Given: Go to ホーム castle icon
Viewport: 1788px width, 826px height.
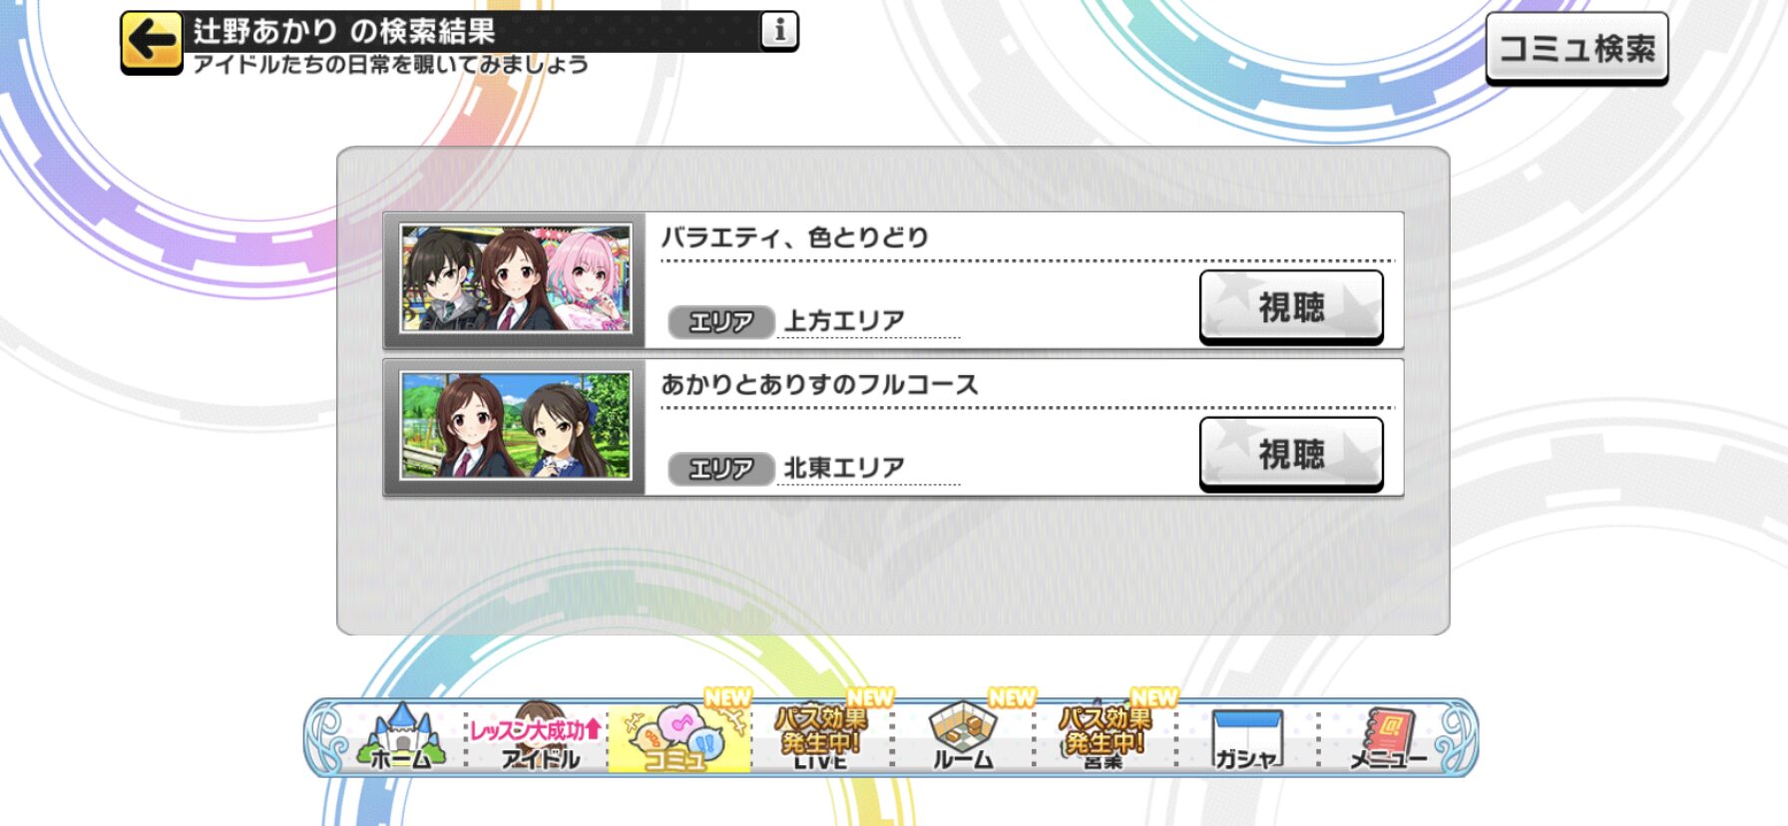Looking at the screenshot, I should click(x=401, y=737).
